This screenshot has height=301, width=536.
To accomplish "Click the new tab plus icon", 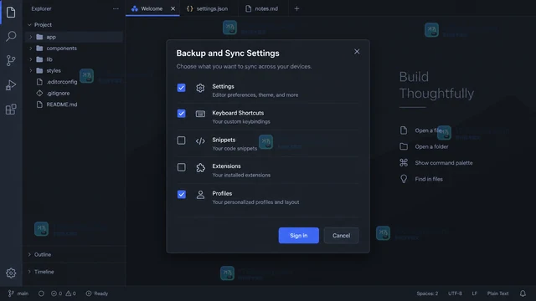I will click(x=296, y=9).
